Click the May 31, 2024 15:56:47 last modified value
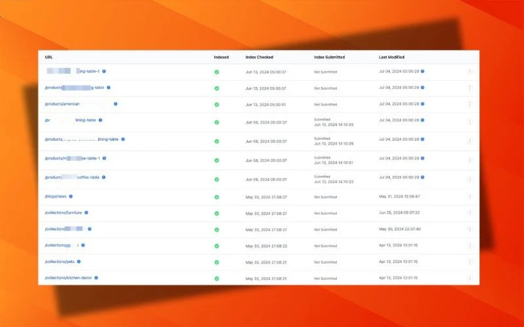The height and width of the screenshot is (327, 524). pos(400,197)
